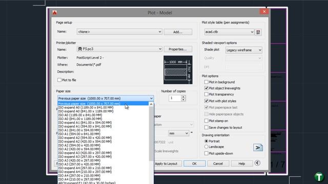This screenshot has height=184, width=328.
Task: Enable Plot in background
Action: [206, 82]
